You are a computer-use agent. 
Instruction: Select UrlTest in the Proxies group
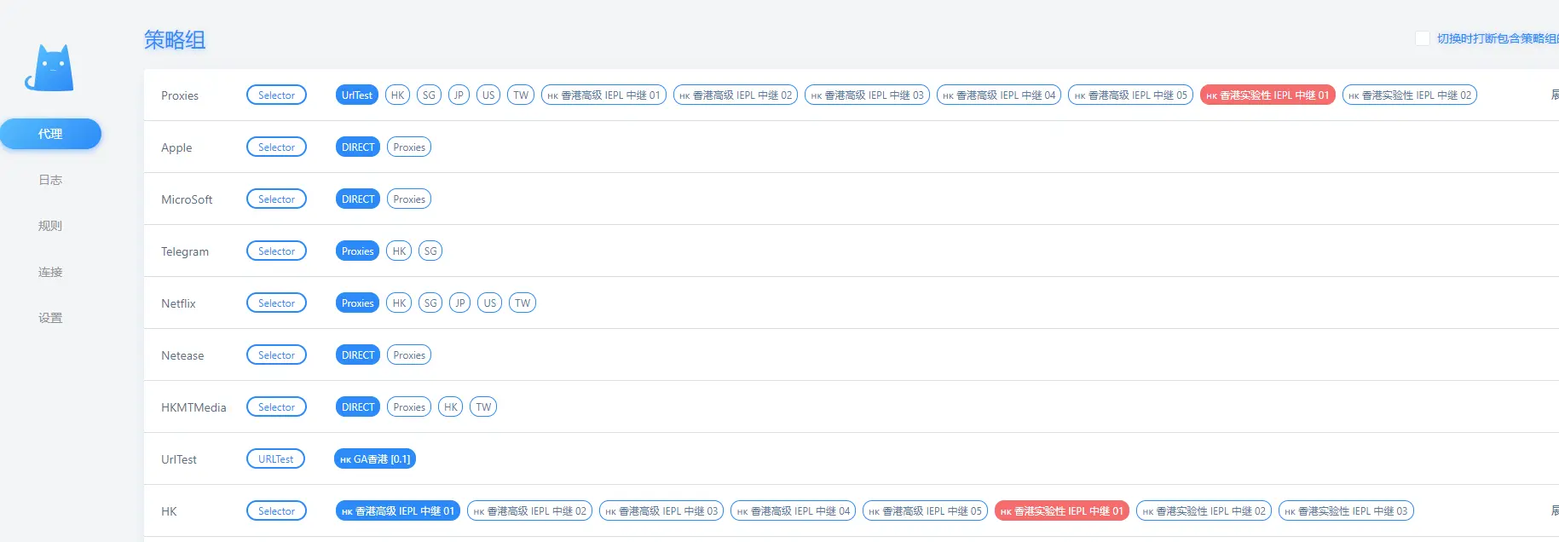(x=357, y=95)
